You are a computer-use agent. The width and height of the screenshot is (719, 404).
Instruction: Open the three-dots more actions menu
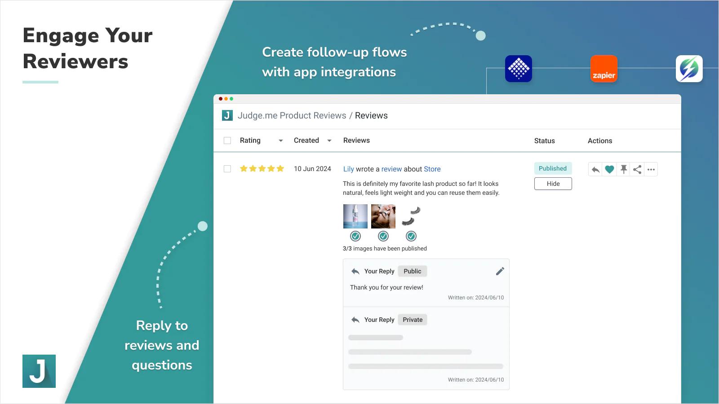(x=651, y=169)
